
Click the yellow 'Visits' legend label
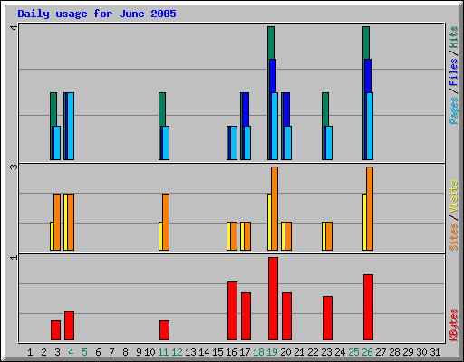[x=453, y=196]
